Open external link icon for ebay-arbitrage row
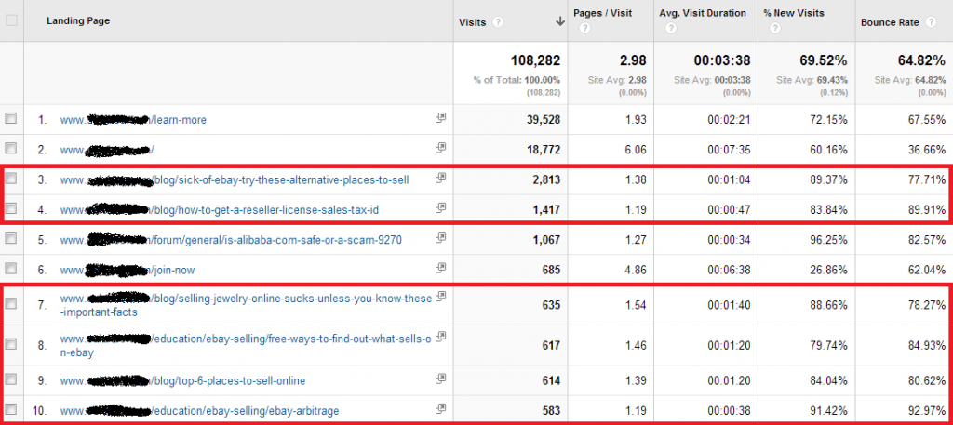953x425 pixels. [440, 408]
